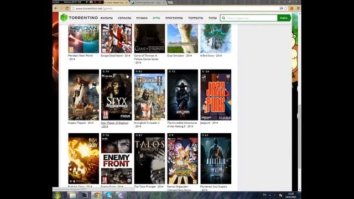Viewport: 354px width, 199px height.
Task: Click the EN language indicator in tray
Action: pyautogui.click(x=264, y=195)
